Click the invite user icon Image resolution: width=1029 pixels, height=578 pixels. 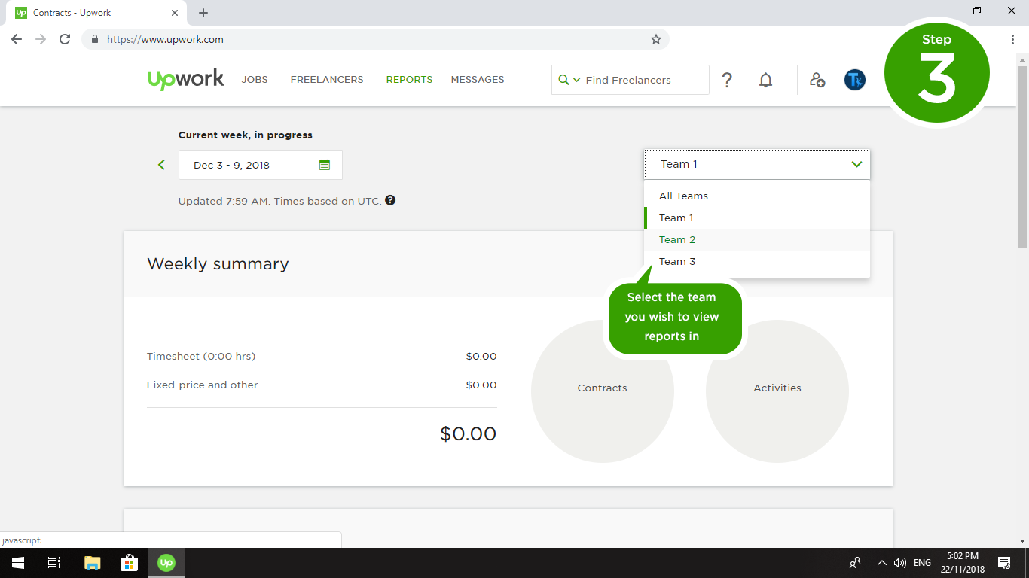(817, 80)
